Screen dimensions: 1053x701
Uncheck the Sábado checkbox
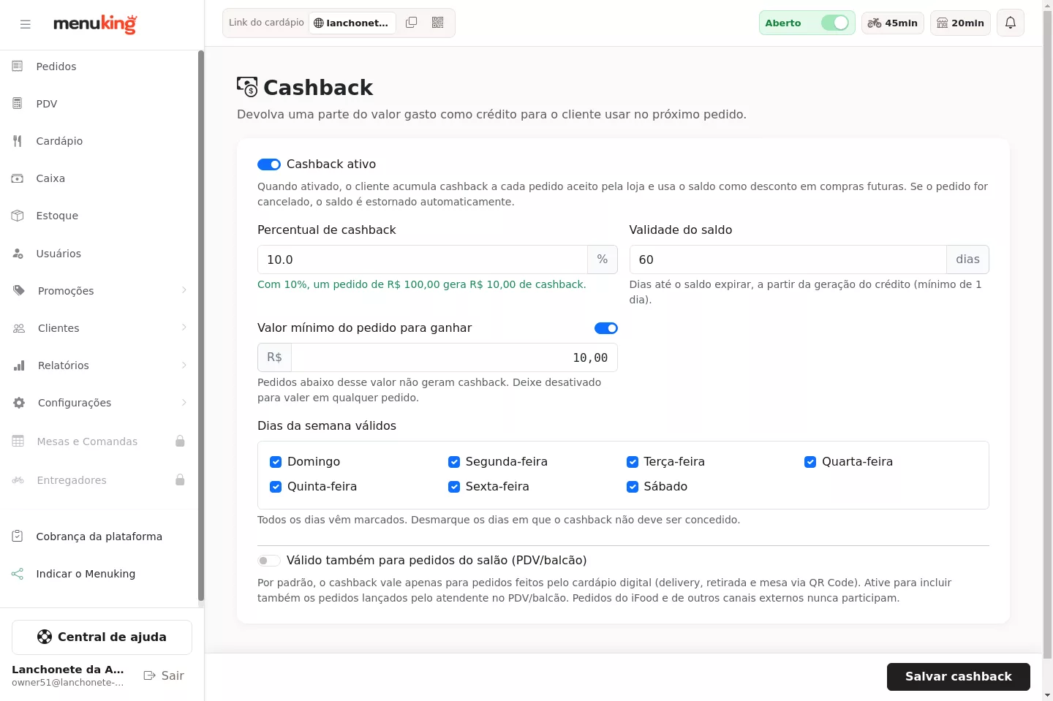coord(633,487)
